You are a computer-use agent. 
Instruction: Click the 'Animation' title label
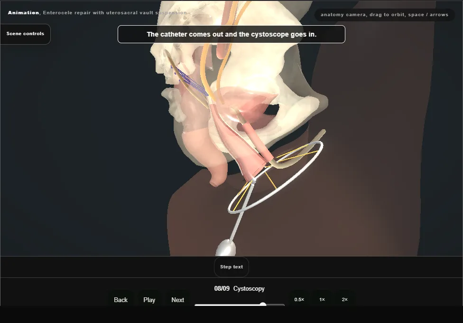pyautogui.click(x=23, y=13)
